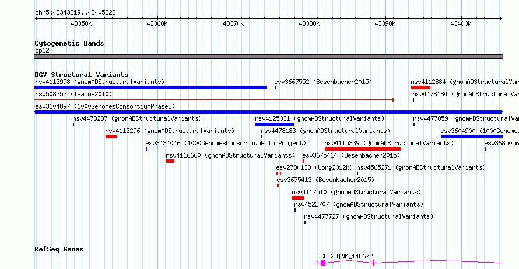The height and width of the screenshot is (269, 519).
Task: Open the esv3434046 Pilot Project label
Action: tap(226, 143)
